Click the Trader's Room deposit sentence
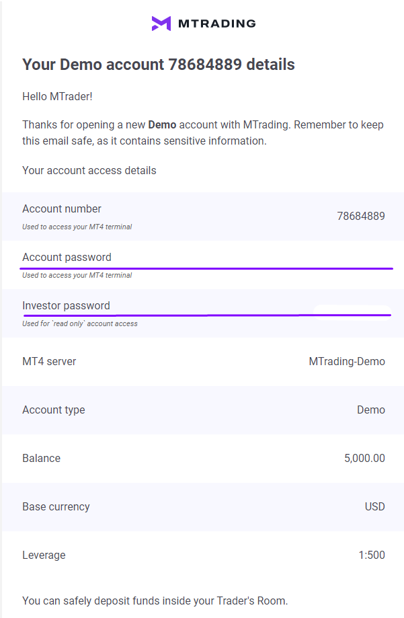The width and height of the screenshot is (404, 618). [x=155, y=601]
